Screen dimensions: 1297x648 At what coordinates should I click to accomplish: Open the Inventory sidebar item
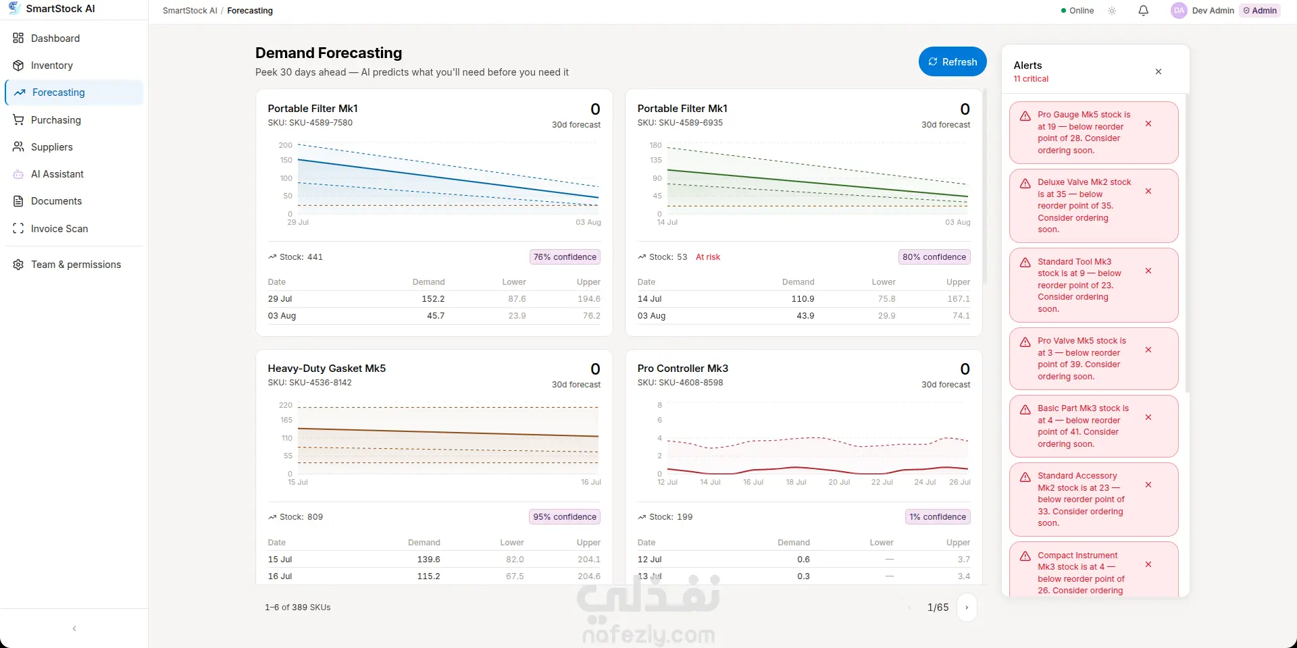click(x=74, y=65)
